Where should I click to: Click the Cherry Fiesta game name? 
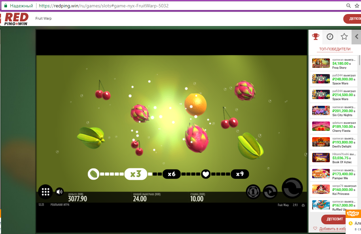tap(341, 131)
